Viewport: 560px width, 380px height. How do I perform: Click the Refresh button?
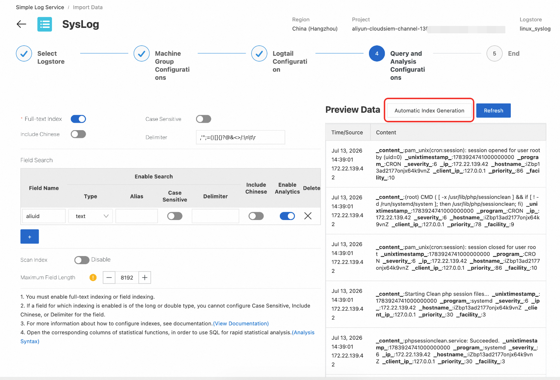tap(493, 110)
